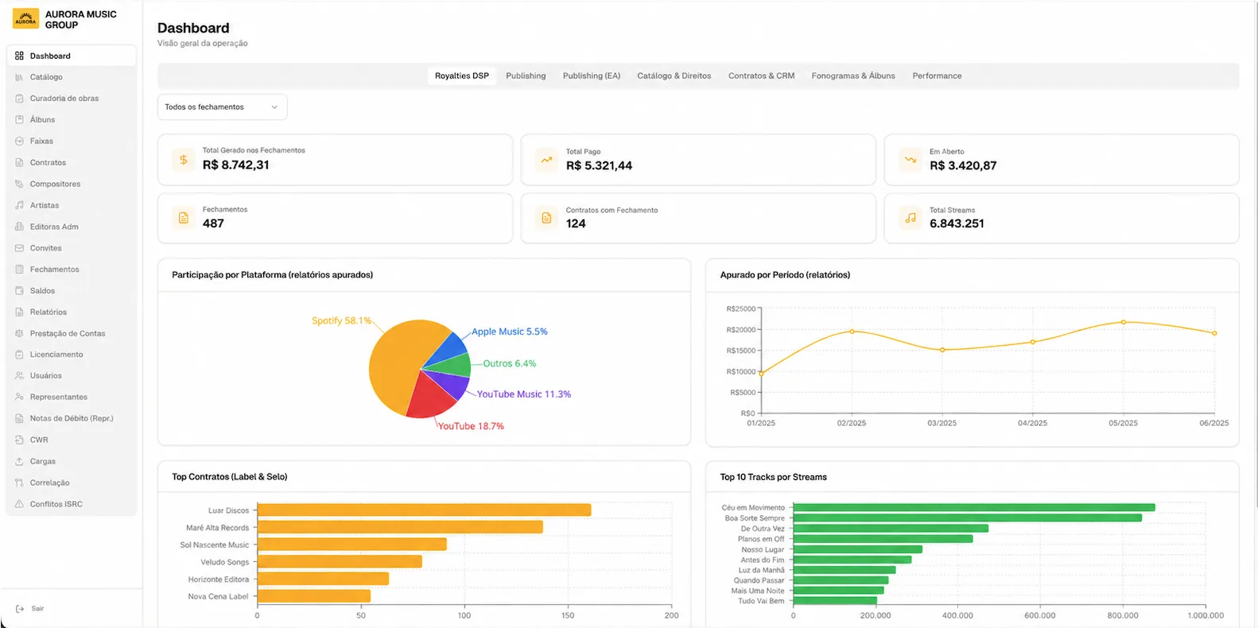The height and width of the screenshot is (628, 1258).
Task: Click the red YouTube pie slice
Action: click(430, 397)
